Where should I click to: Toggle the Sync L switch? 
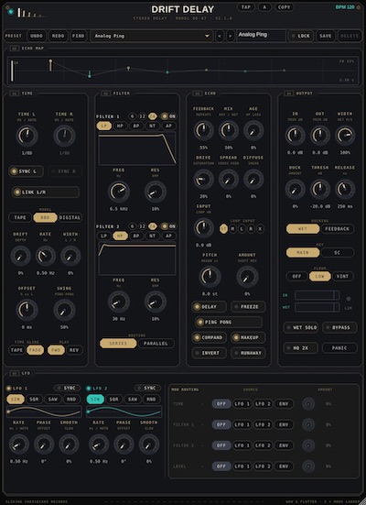tap(26, 171)
